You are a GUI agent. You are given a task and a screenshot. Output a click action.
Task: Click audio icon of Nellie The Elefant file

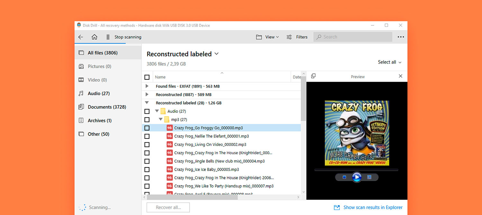pyautogui.click(x=170, y=136)
